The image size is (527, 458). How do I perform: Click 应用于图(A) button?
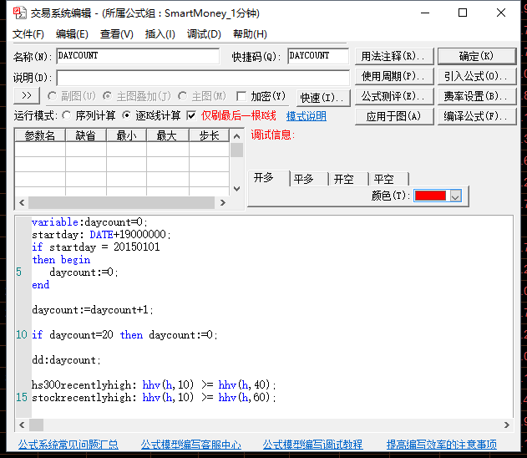(394, 116)
